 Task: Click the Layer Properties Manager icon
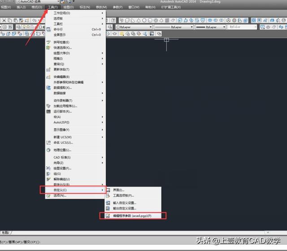pyautogui.click(x=18, y=27)
